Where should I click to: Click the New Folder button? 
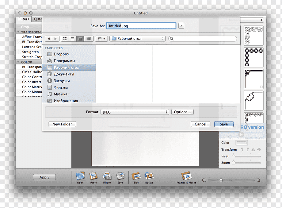point(62,124)
